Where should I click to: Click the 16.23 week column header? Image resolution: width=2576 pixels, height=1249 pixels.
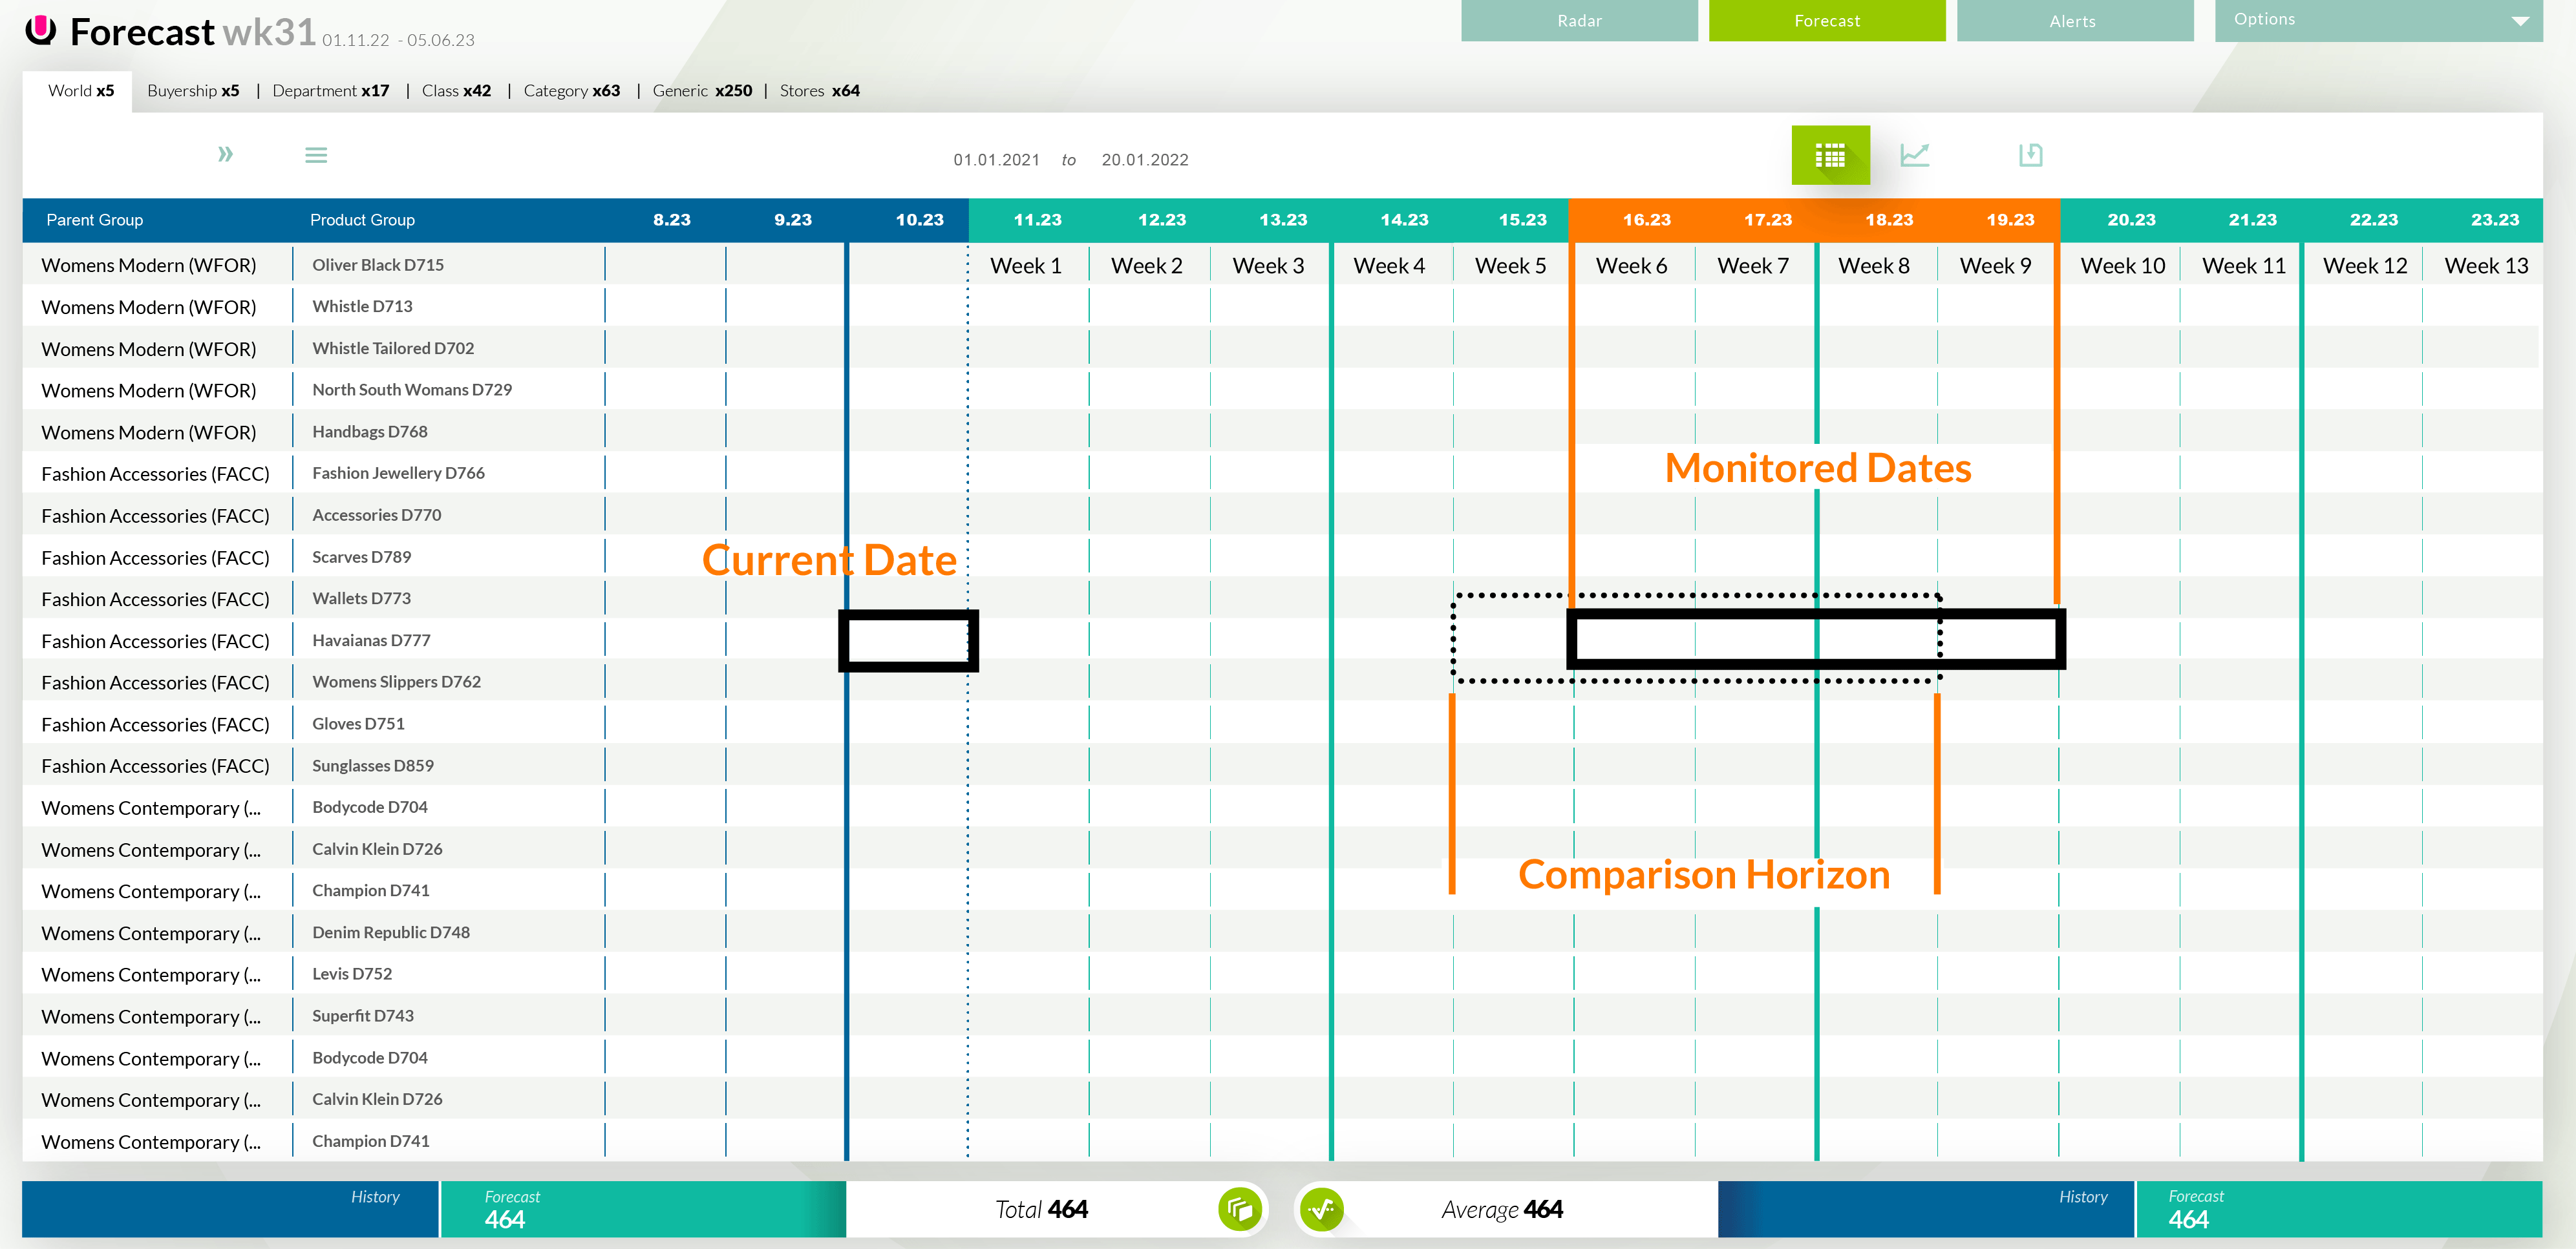[x=1646, y=220]
